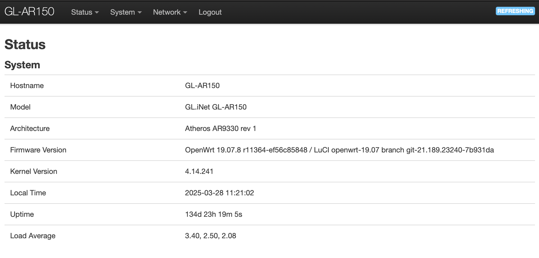
Task: Click the Hostname row label
Action: point(27,86)
